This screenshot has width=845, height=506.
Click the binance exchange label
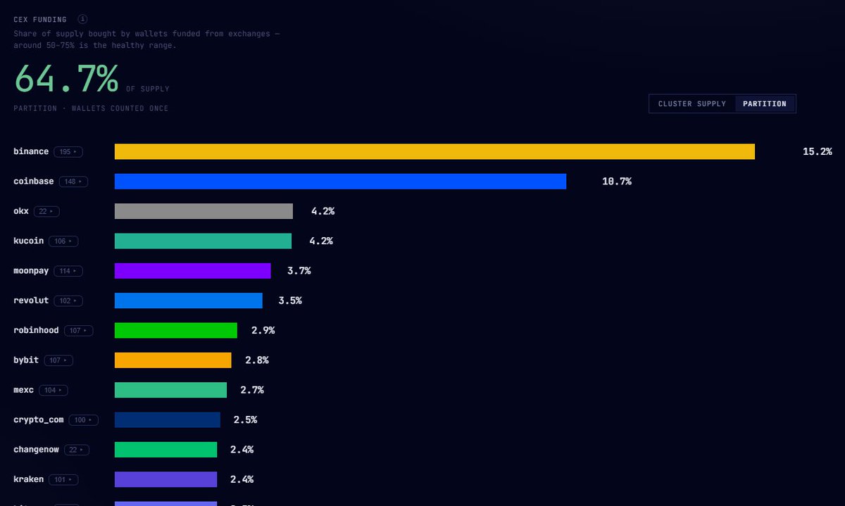click(31, 152)
